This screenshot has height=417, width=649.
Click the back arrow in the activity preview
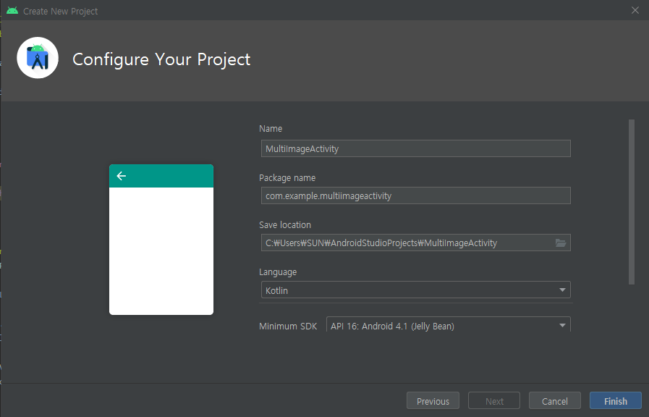[122, 176]
